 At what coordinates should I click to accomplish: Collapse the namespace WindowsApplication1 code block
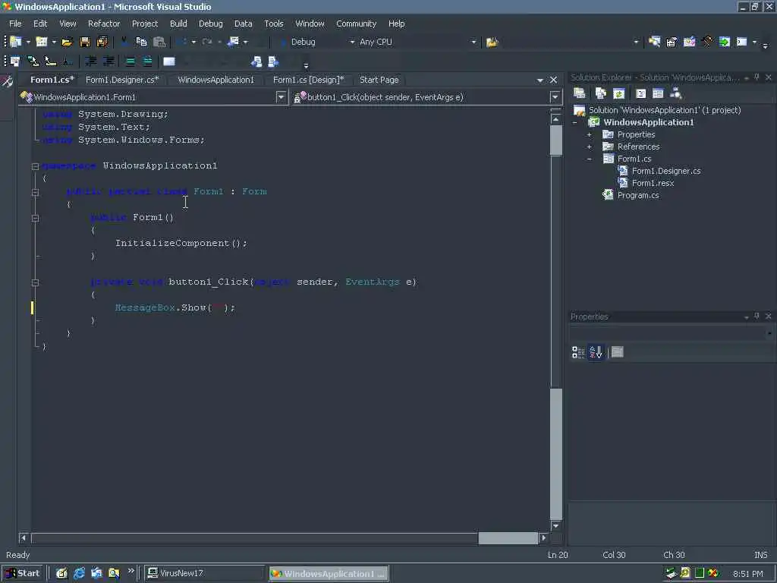(x=35, y=166)
